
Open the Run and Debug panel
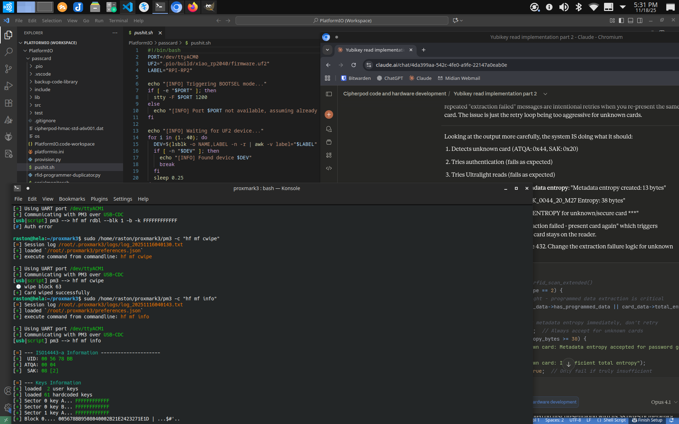click(8, 86)
